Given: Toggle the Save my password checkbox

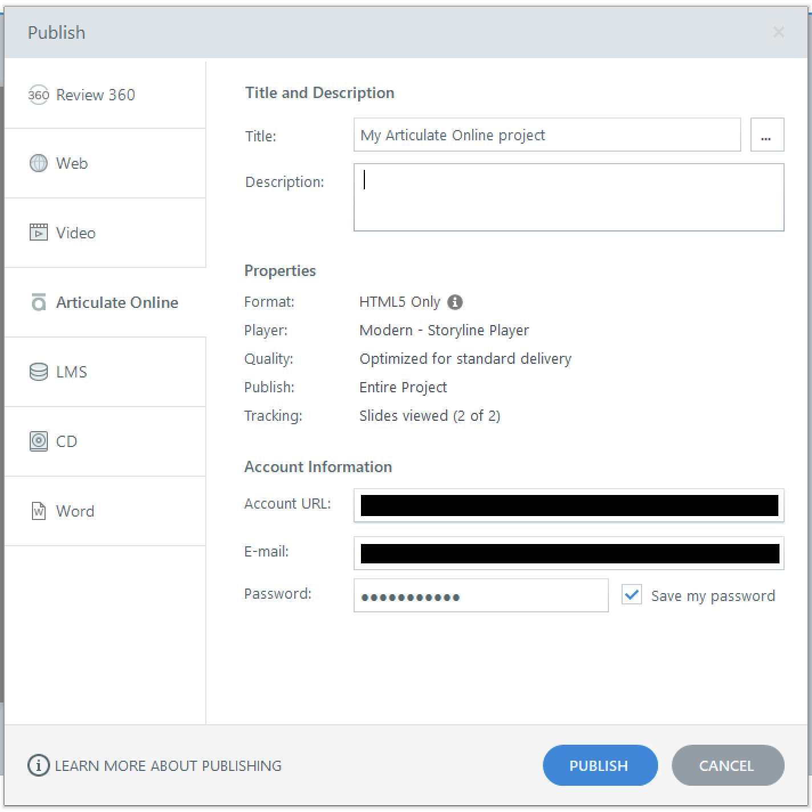Looking at the screenshot, I should (x=631, y=595).
